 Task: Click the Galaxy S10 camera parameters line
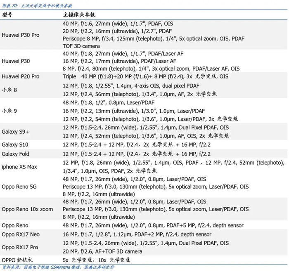pos(137,144)
